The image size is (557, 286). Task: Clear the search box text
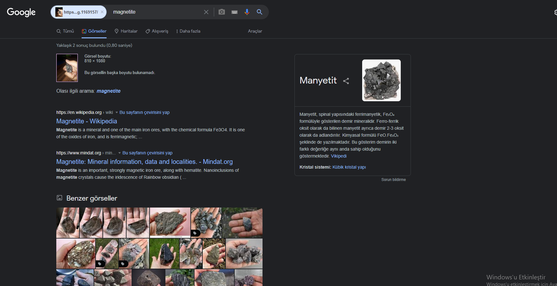pyautogui.click(x=206, y=12)
